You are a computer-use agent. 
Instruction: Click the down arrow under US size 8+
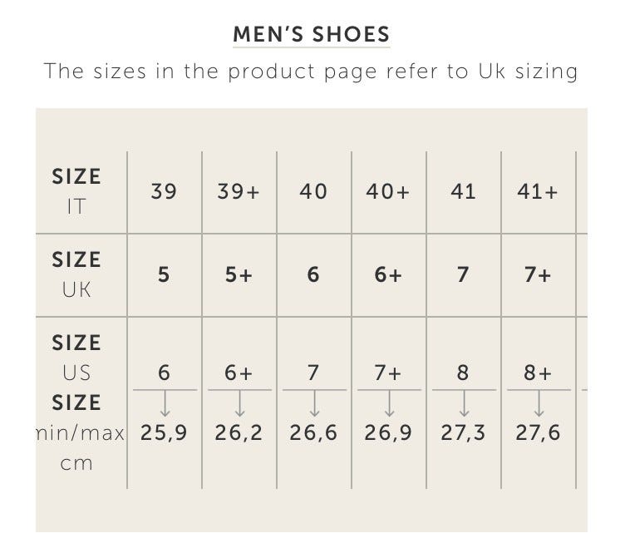(539, 404)
